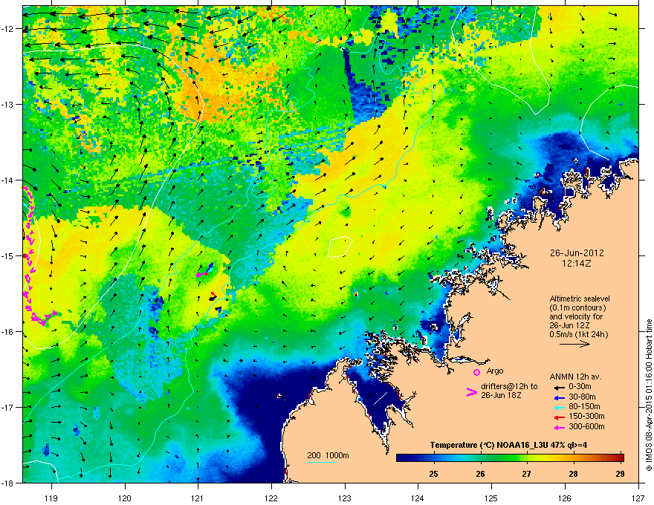
Task: Click the '125' longitude axis label
Action: (491, 498)
